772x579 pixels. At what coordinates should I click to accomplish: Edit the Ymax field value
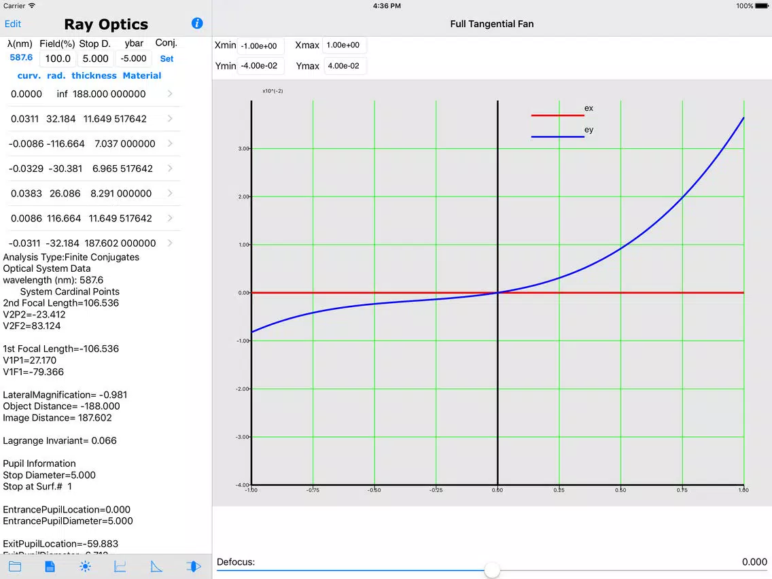[345, 65]
